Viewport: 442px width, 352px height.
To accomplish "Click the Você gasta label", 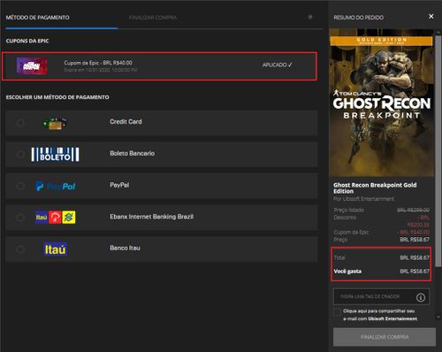I will 347,272.
